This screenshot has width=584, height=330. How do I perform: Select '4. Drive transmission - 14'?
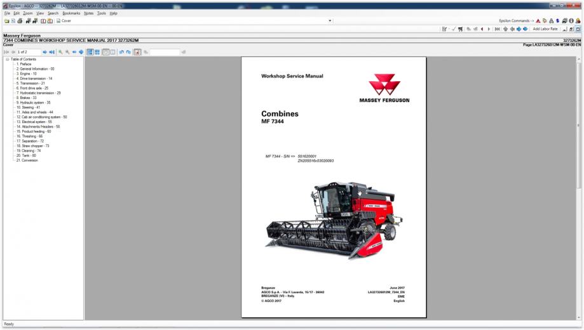(34, 79)
